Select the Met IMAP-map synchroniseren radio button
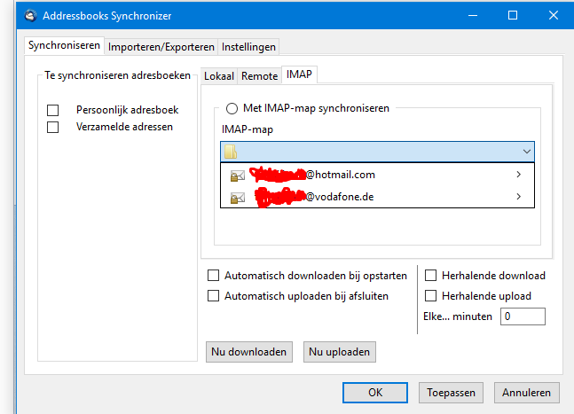Viewport: 574px width, 414px height. 232,108
